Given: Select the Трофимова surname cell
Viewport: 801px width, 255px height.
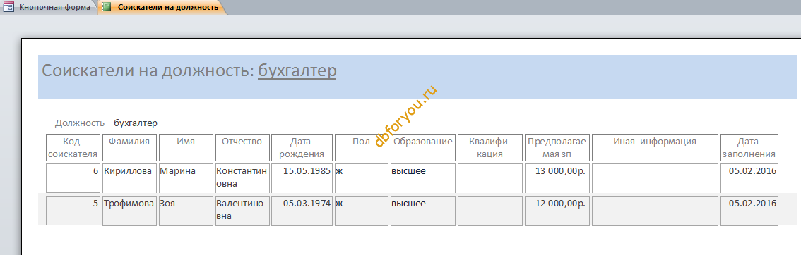Looking at the screenshot, I should coord(129,211).
